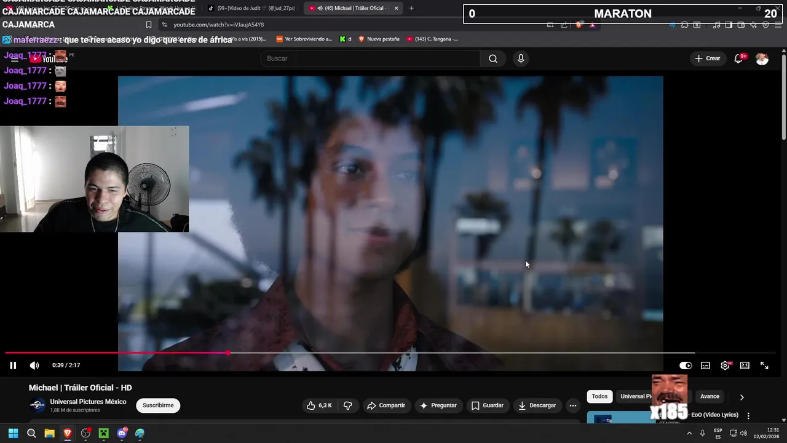Open the more actions three-dot menu
Image resolution: width=787 pixels, height=443 pixels.
click(573, 405)
